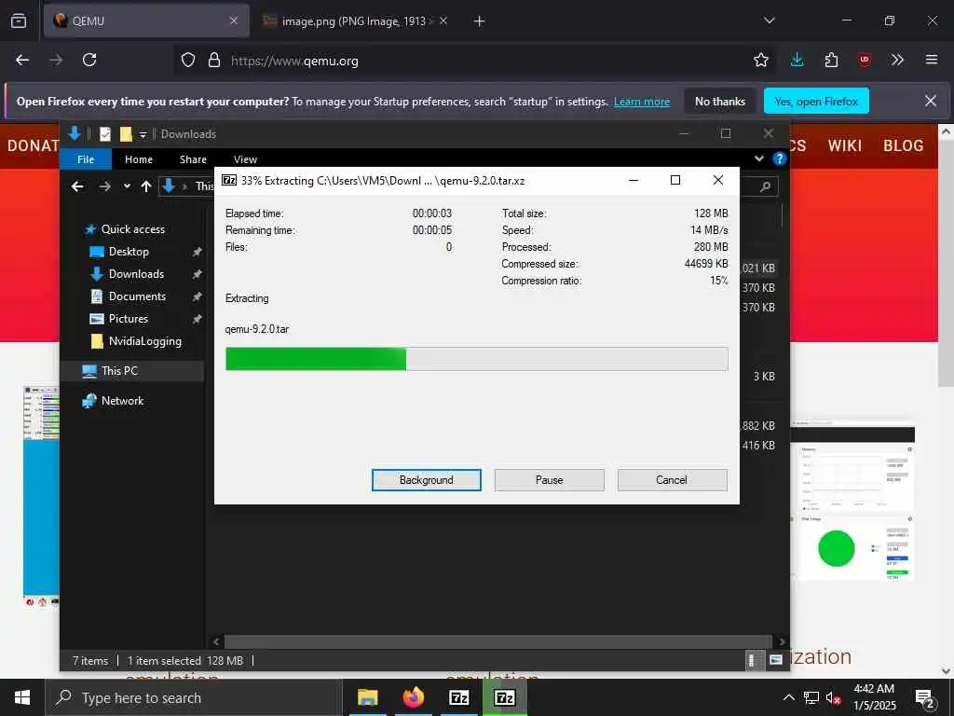List all tabs dropdown in Firefox
This screenshot has height=716, width=954.
(x=769, y=21)
